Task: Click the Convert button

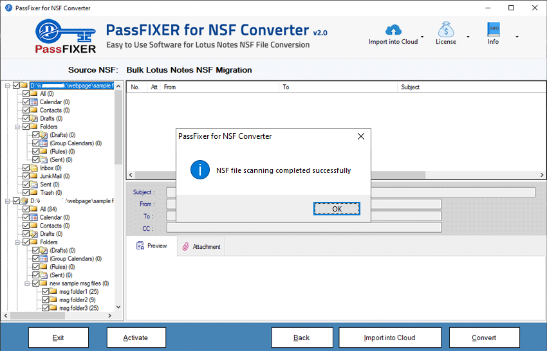Action: tap(484, 337)
